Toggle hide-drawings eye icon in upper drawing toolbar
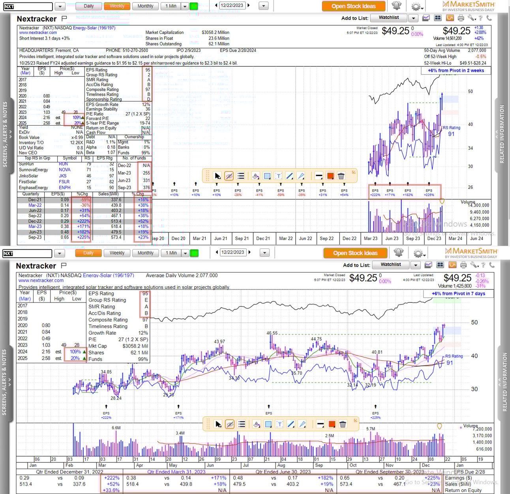Image resolution: width=510 pixels, height=494 pixels. tap(229, 176)
